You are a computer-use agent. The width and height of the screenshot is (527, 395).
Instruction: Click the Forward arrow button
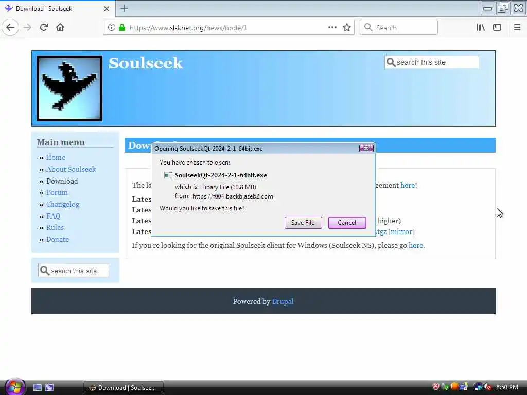pos(27,28)
